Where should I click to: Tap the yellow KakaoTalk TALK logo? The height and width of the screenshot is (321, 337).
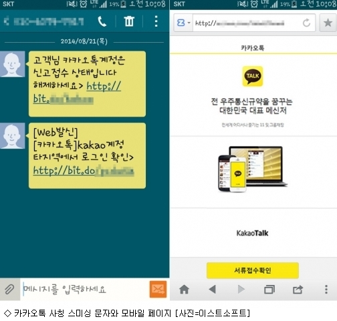click(x=253, y=76)
